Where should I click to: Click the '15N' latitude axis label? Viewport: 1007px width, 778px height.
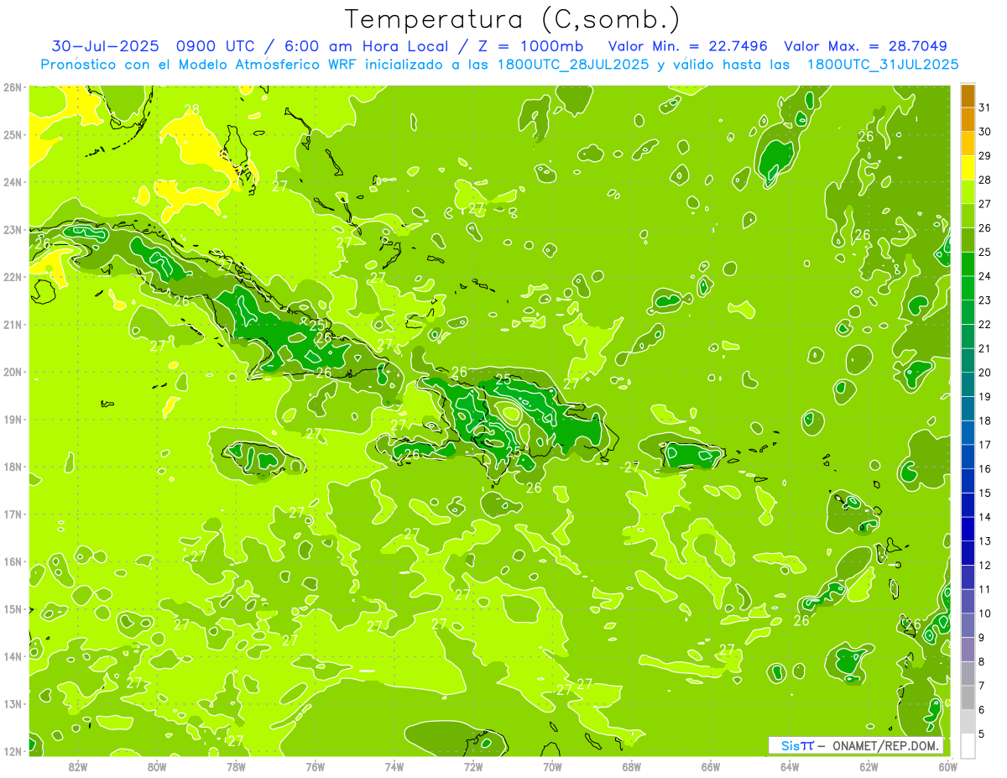[x=13, y=609]
